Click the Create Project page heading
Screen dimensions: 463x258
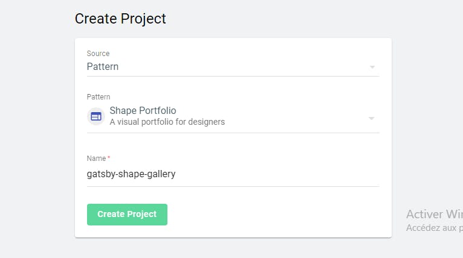(x=120, y=19)
